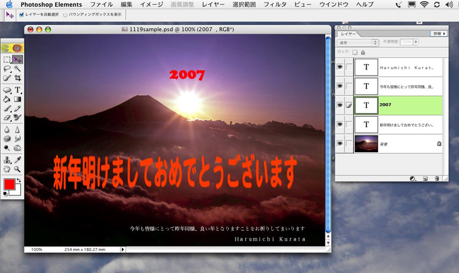Select the Sponge tool
This screenshot has width=459, height=273.
tap(7, 139)
